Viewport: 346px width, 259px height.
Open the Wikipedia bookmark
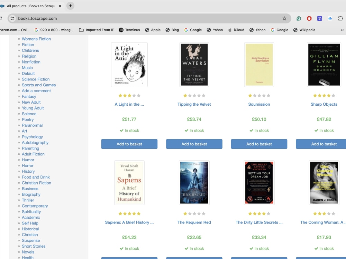(x=304, y=30)
